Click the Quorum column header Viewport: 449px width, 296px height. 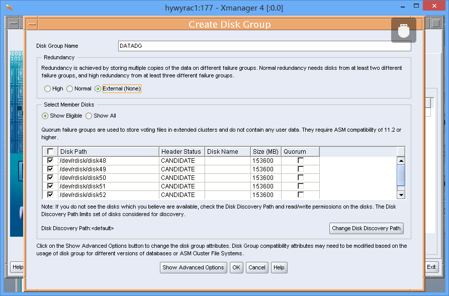[x=300, y=151]
